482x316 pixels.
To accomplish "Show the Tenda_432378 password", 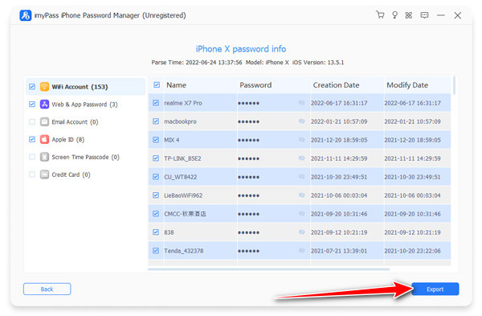I will pos(301,250).
